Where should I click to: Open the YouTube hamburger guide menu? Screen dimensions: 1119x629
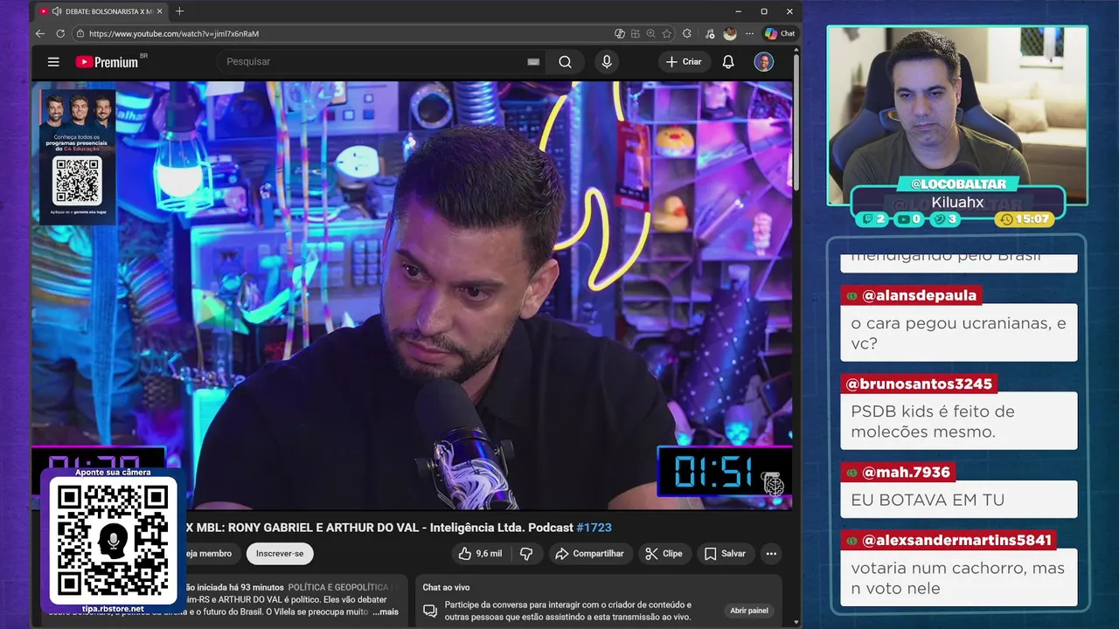pyautogui.click(x=53, y=62)
